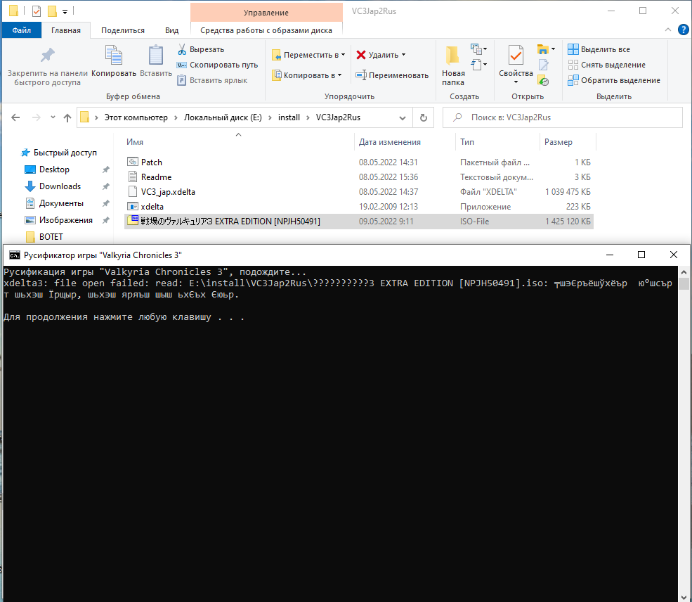This screenshot has height=602, width=692.
Task: Switch to Поделиться tab
Action: point(123,30)
